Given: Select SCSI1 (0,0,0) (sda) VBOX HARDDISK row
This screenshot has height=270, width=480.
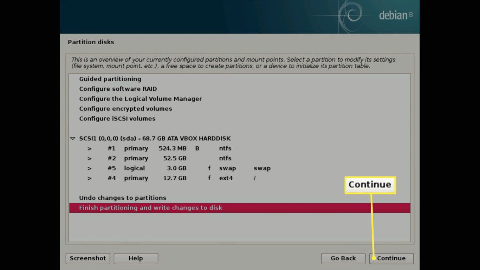Looking at the screenshot, I should click(x=240, y=139).
